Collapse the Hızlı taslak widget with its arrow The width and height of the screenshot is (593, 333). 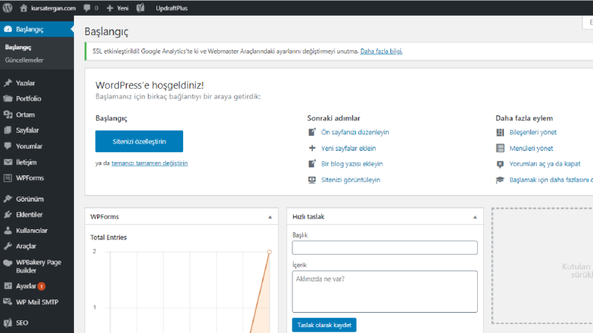click(x=475, y=217)
